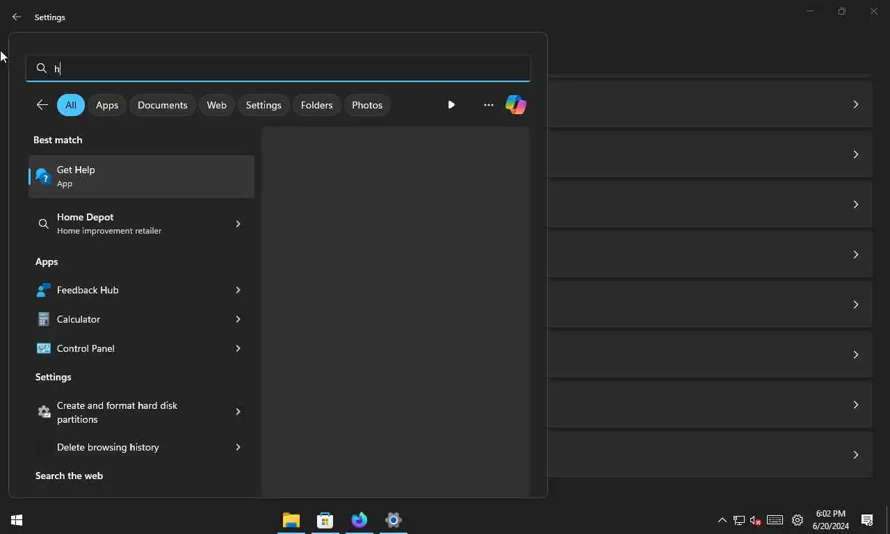Open Microsoft Store from the taskbar
Image resolution: width=890 pixels, height=534 pixels.
325,520
